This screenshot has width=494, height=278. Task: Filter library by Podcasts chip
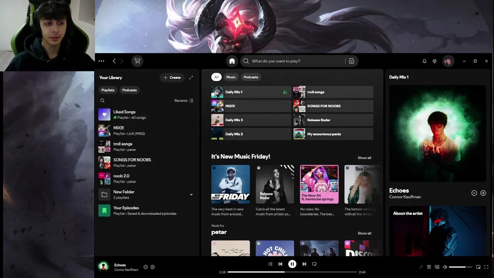pyautogui.click(x=129, y=90)
